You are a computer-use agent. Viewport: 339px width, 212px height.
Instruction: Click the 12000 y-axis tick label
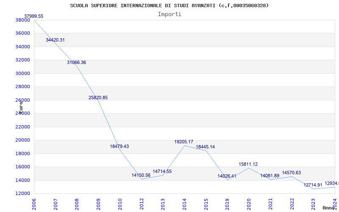click(x=22, y=193)
